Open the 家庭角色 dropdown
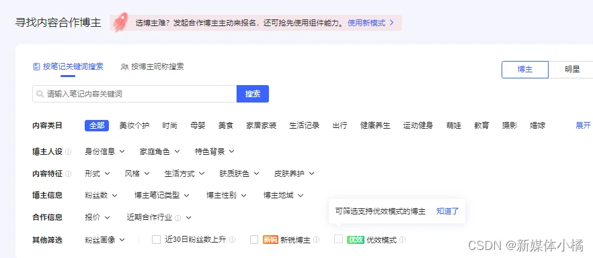This screenshot has height=258, width=593. tap(159, 151)
